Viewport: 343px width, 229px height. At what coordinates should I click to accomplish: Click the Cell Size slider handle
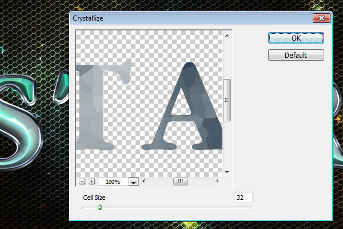[99, 207]
